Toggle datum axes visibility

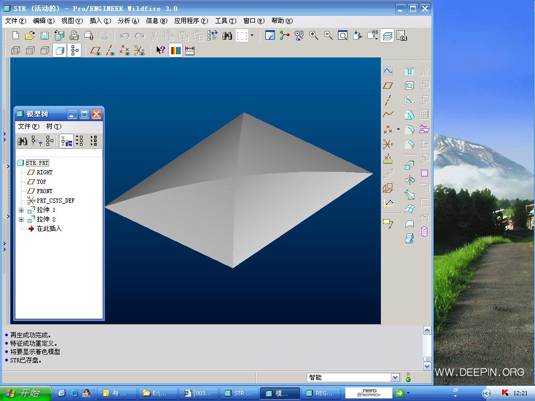110,51
